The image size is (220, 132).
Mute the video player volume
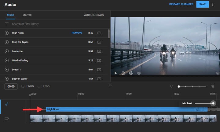click(x=139, y=73)
